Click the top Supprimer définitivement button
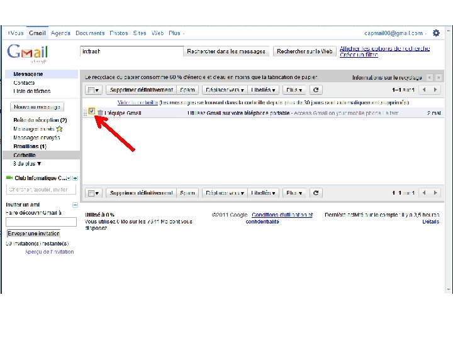453x339 pixels. pyautogui.click(x=142, y=90)
